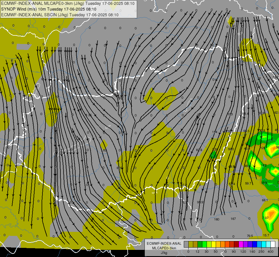The height and width of the screenshot is (257, 279).
Task: Click the map value 30.8
Action: [262, 130]
